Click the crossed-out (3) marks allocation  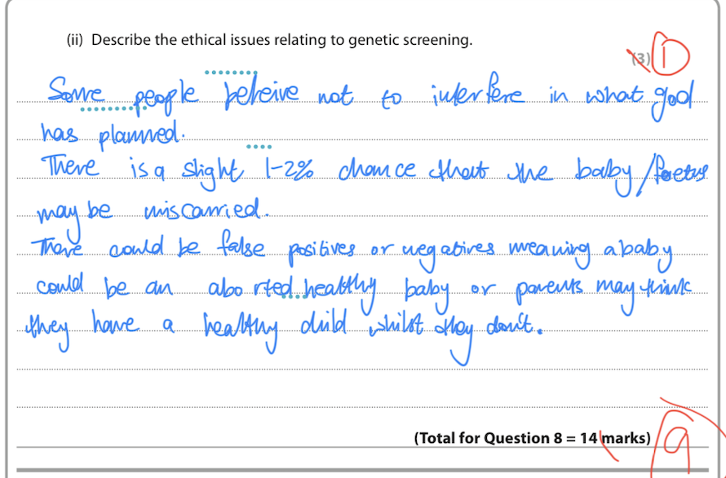point(641,55)
